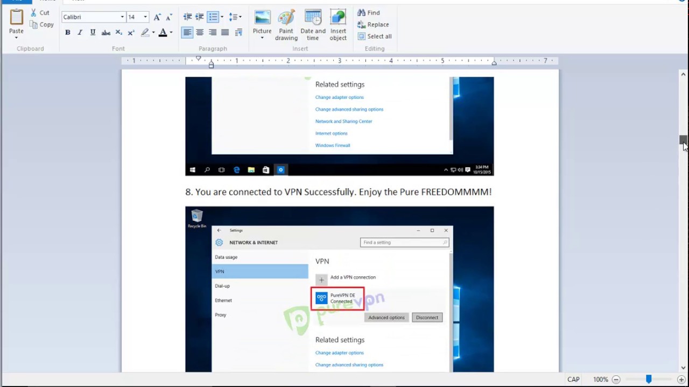
Task: Toggle strikethrough formatting
Action: 106,33
